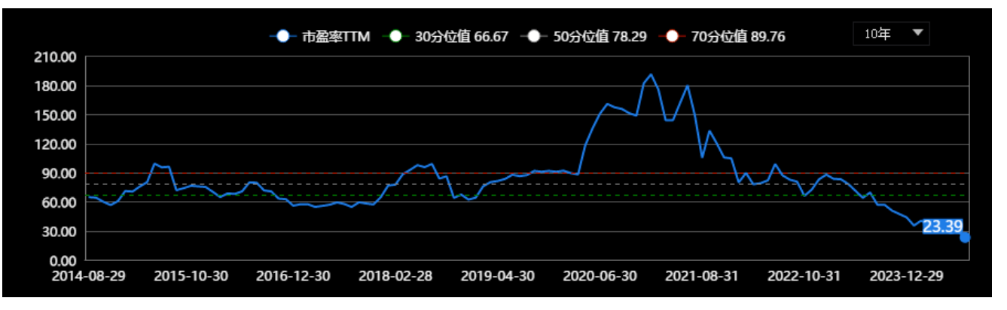Click the 30.00 y-axis label
1007x310 pixels.
click(60, 232)
